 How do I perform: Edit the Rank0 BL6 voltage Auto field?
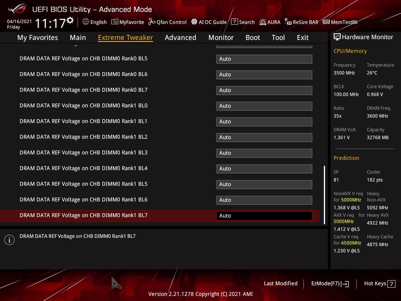[264, 74]
